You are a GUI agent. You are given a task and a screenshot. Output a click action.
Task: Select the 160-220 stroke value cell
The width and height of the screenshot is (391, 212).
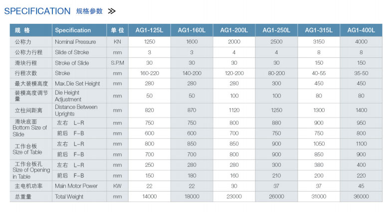click(x=149, y=73)
